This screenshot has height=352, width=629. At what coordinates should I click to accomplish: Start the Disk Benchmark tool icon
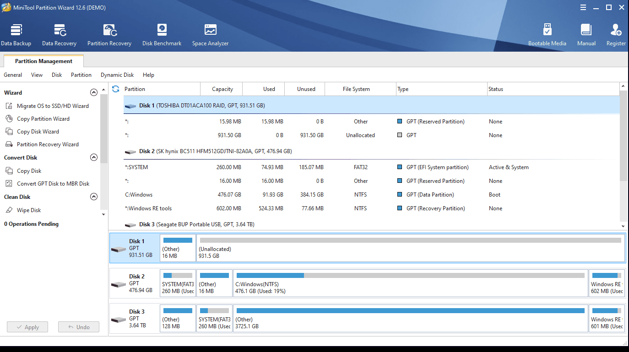click(x=162, y=30)
